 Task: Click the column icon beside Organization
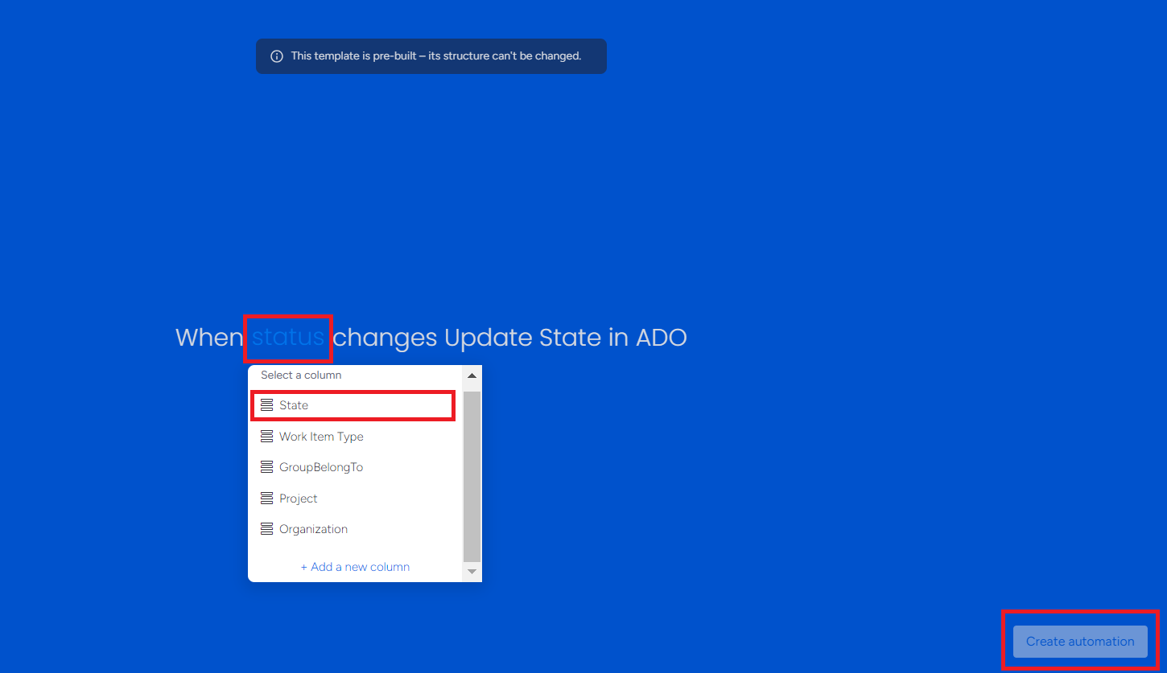tap(266, 529)
